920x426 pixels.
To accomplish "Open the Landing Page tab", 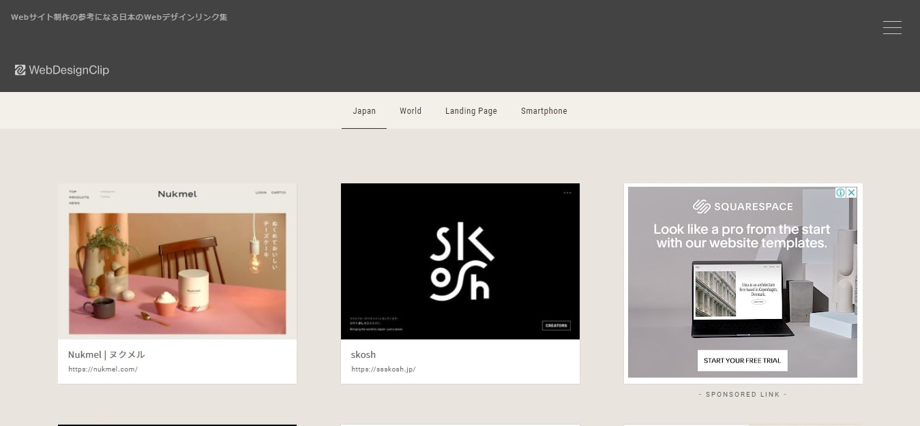I will pos(471,111).
